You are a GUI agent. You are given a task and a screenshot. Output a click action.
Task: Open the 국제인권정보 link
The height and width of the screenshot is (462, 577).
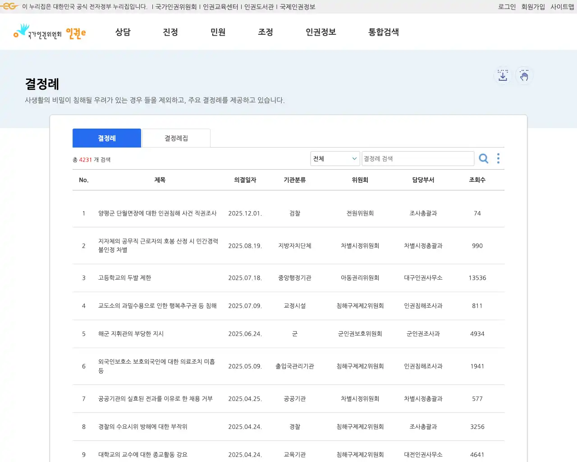pyautogui.click(x=297, y=6)
